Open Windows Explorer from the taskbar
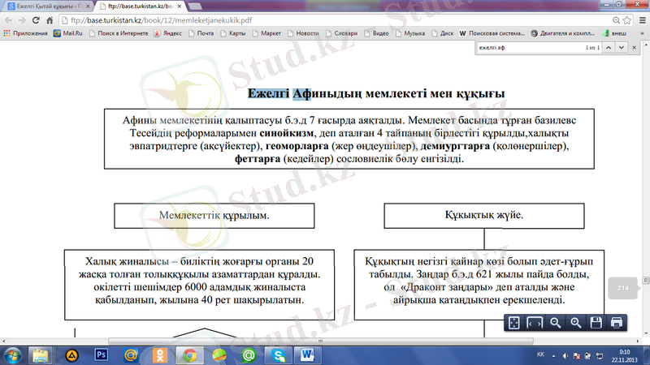The width and height of the screenshot is (650, 365). pos(40,355)
